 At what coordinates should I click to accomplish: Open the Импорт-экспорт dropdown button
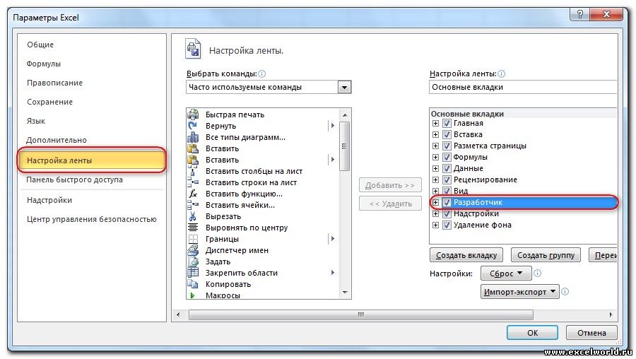click(519, 292)
